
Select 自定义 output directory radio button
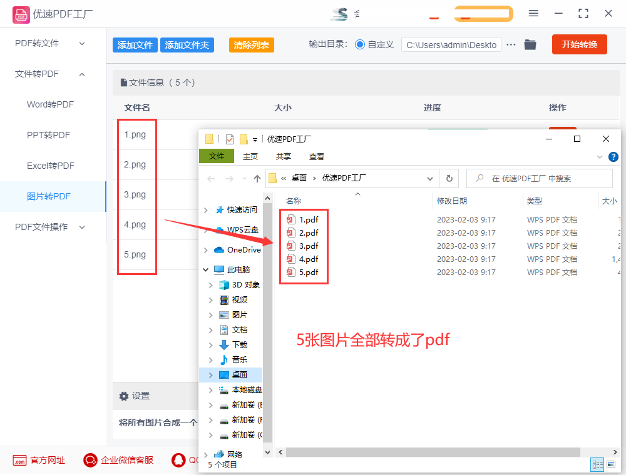(x=360, y=44)
